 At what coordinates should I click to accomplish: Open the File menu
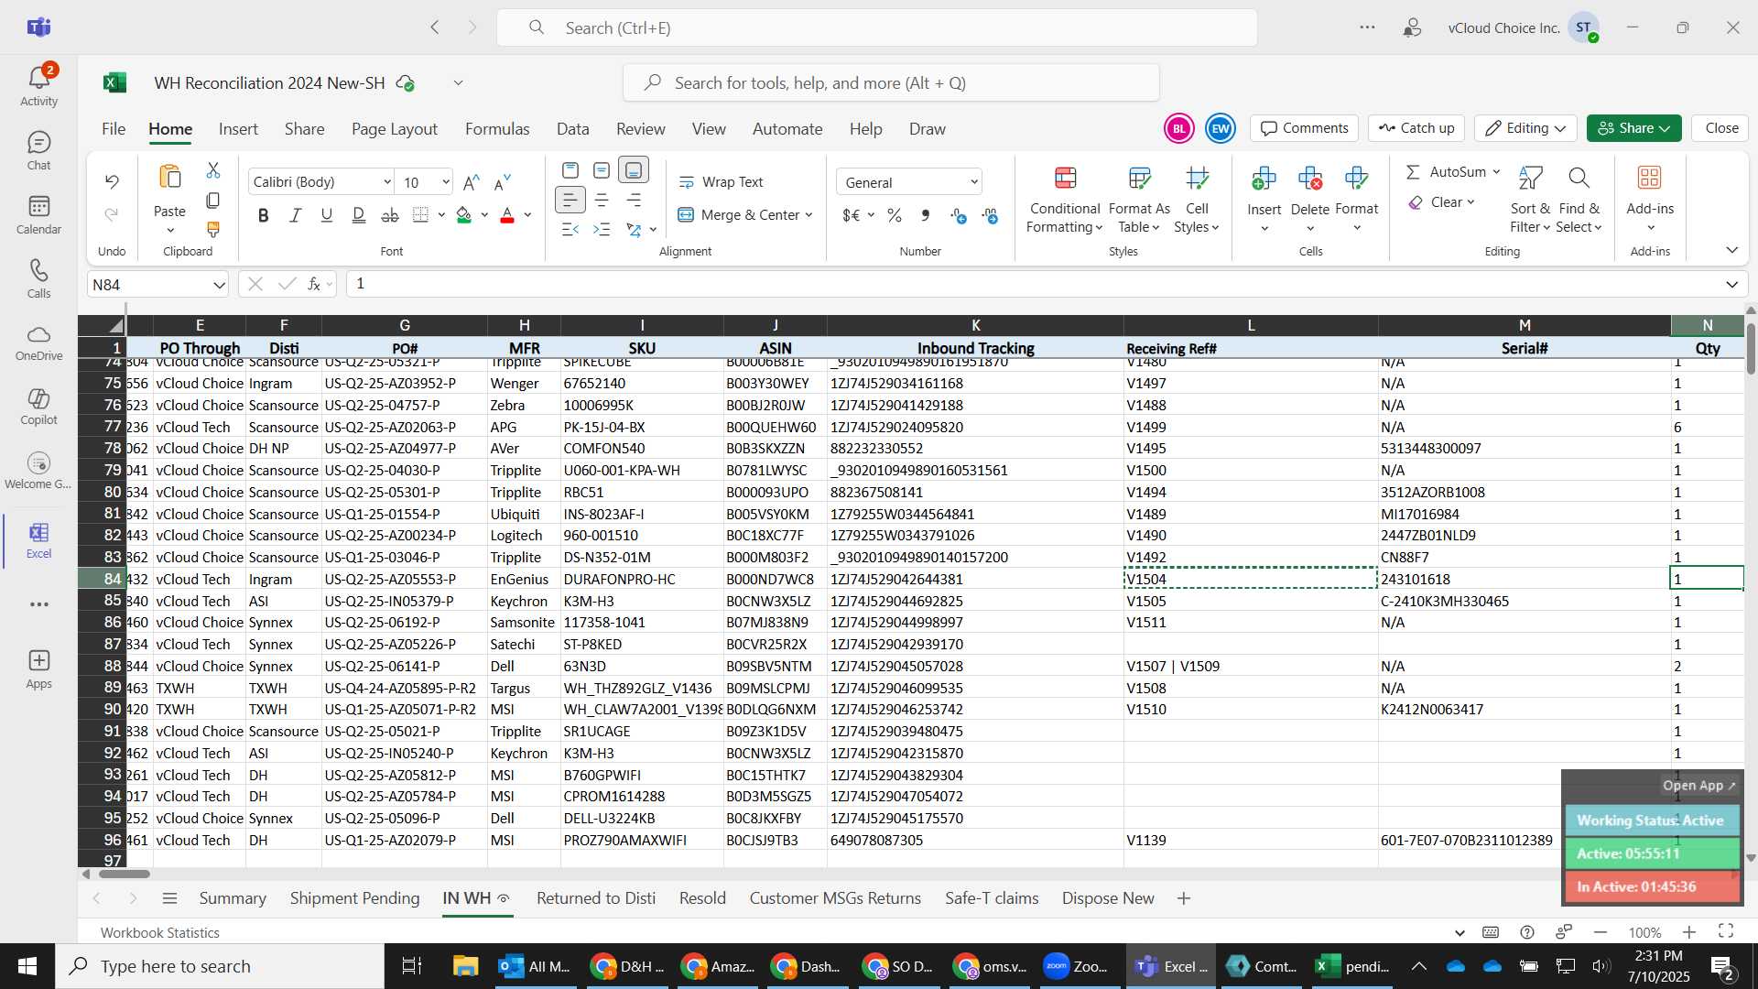tap(114, 129)
